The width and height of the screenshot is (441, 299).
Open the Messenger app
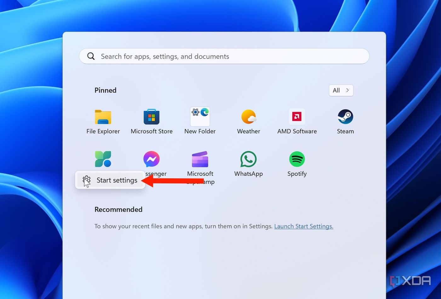[152, 159]
